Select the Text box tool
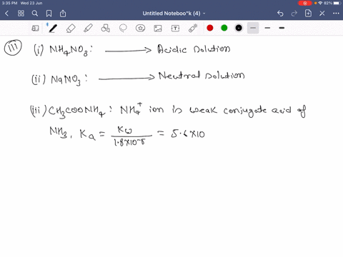 coord(175,29)
